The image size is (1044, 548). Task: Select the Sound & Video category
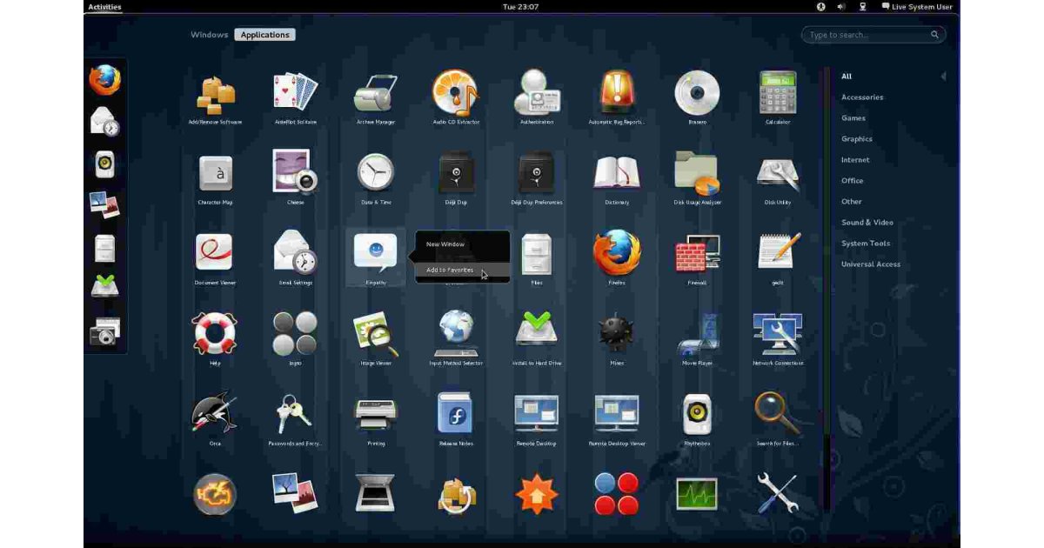click(867, 223)
